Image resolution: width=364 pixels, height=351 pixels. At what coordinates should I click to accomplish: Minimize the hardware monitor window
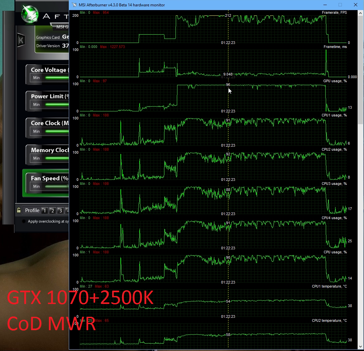[325, 5]
